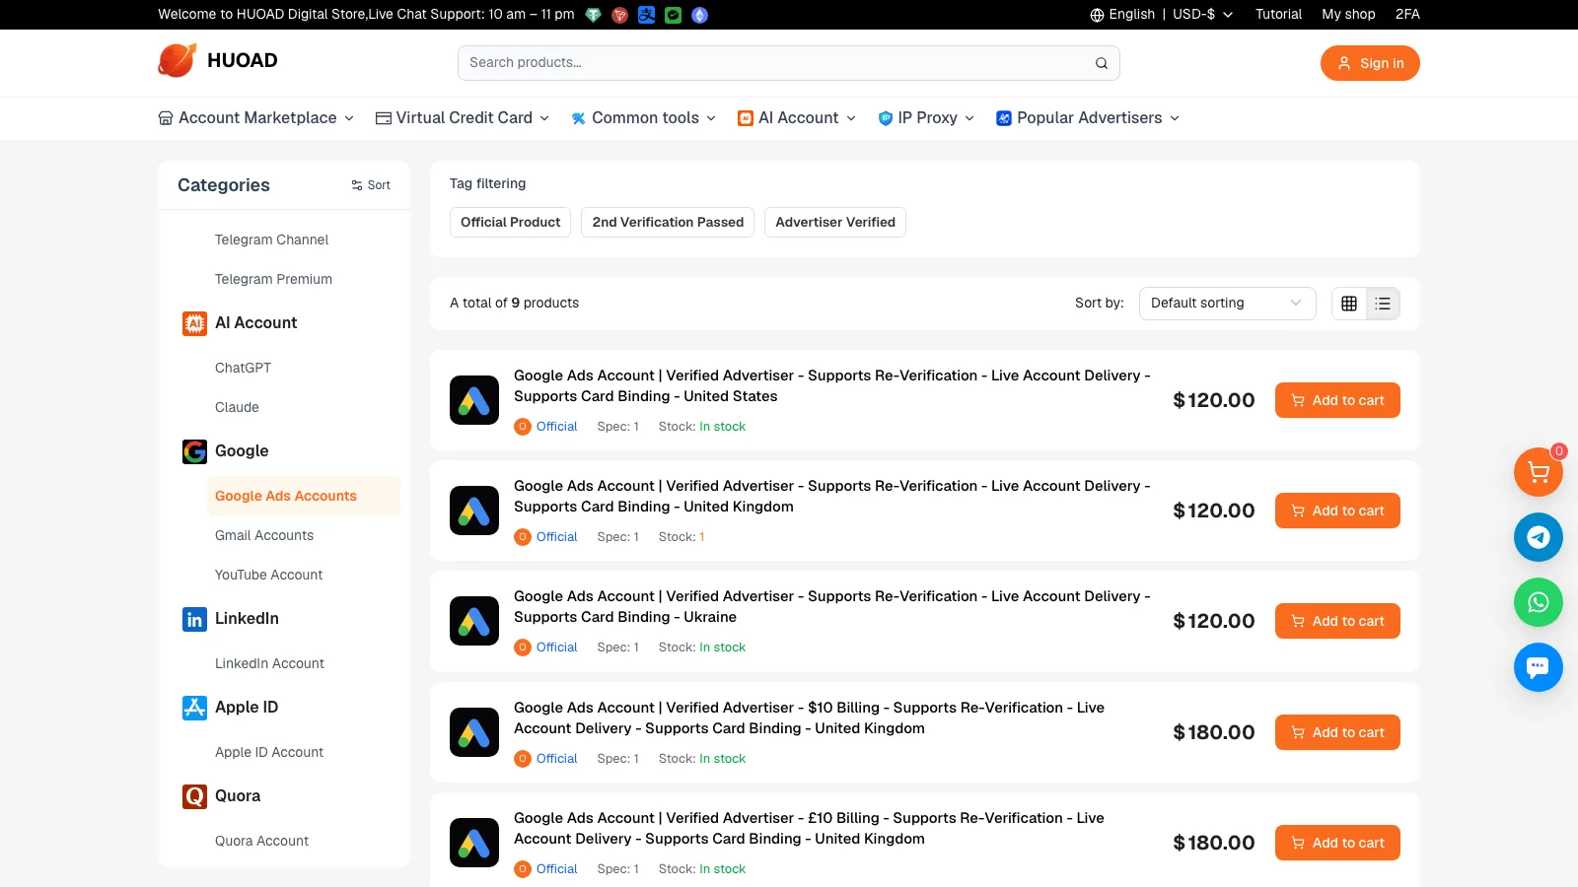Select Claude category

237,408
